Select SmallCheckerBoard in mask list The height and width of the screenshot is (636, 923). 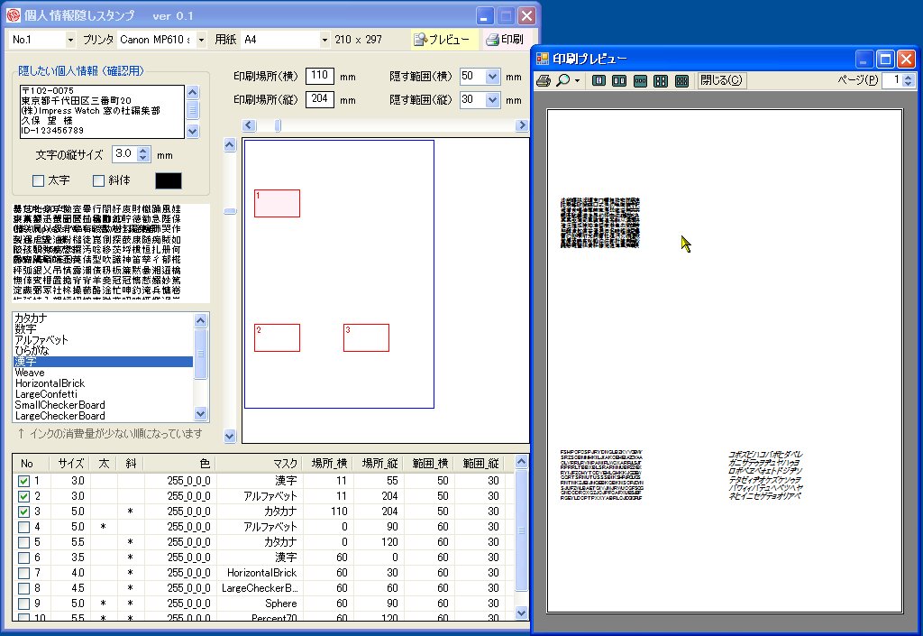click(x=103, y=404)
